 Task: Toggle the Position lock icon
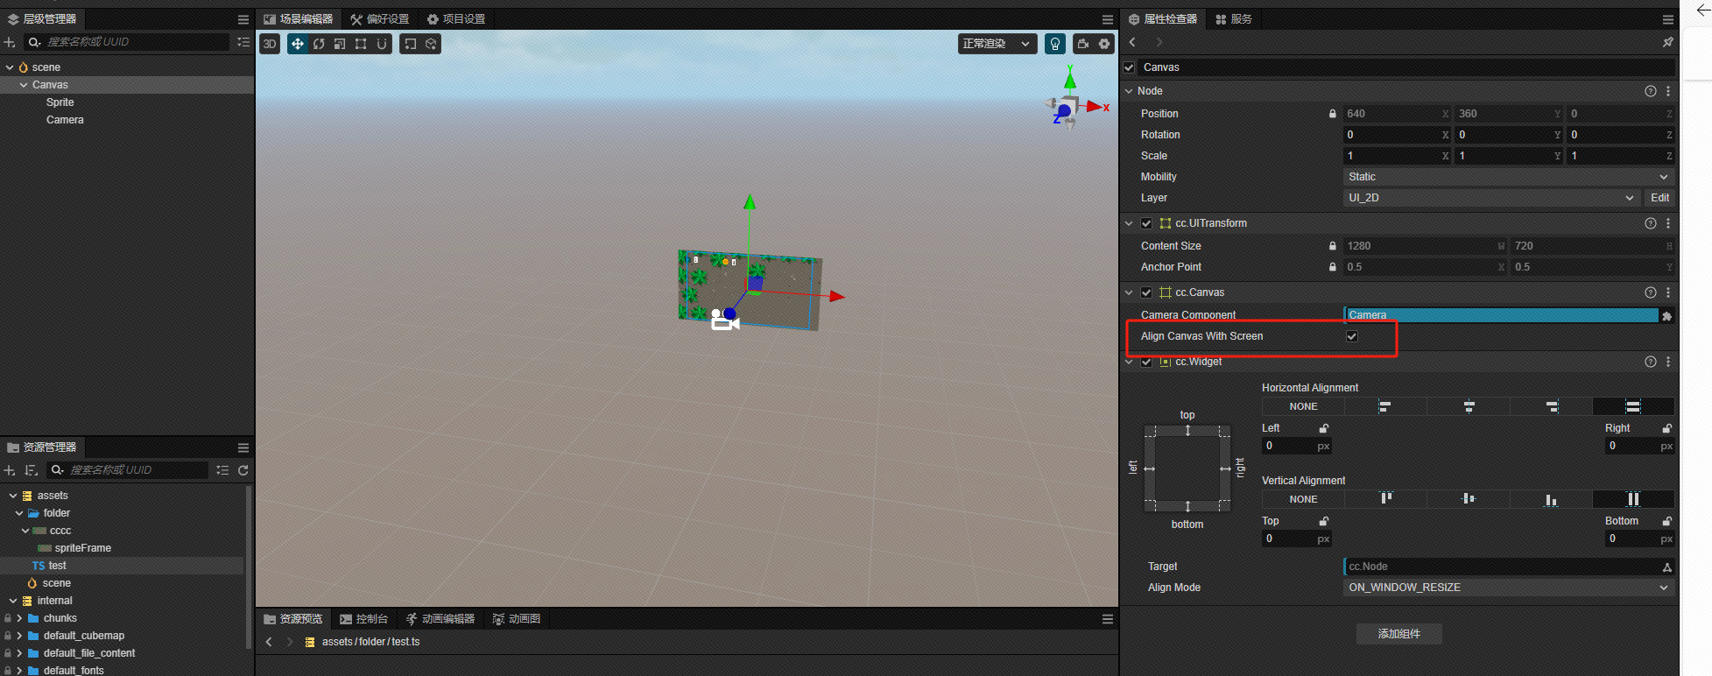(x=1333, y=114)
